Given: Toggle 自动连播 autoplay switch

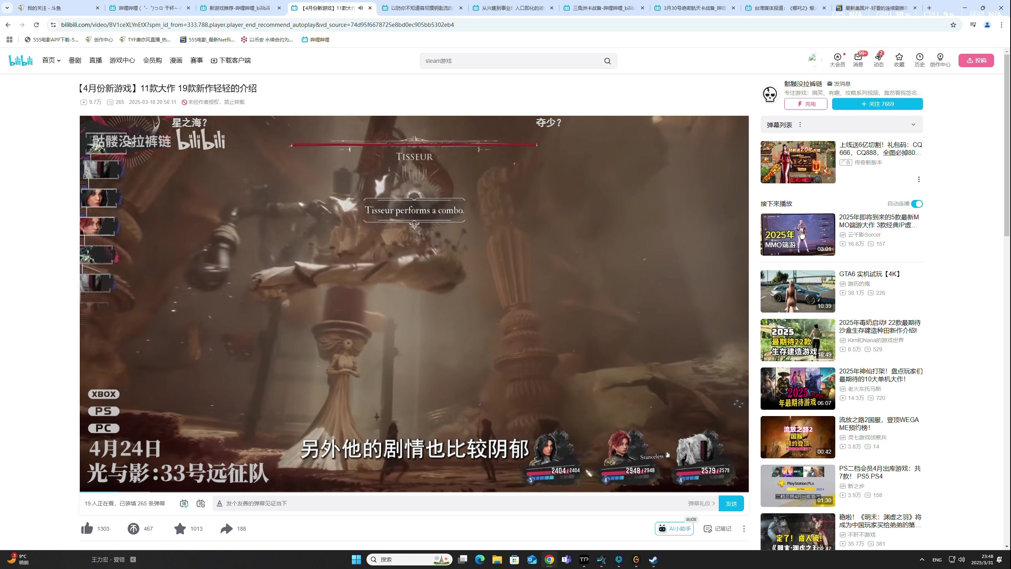Looking at the screenshot, I should (x=917, y=204).
